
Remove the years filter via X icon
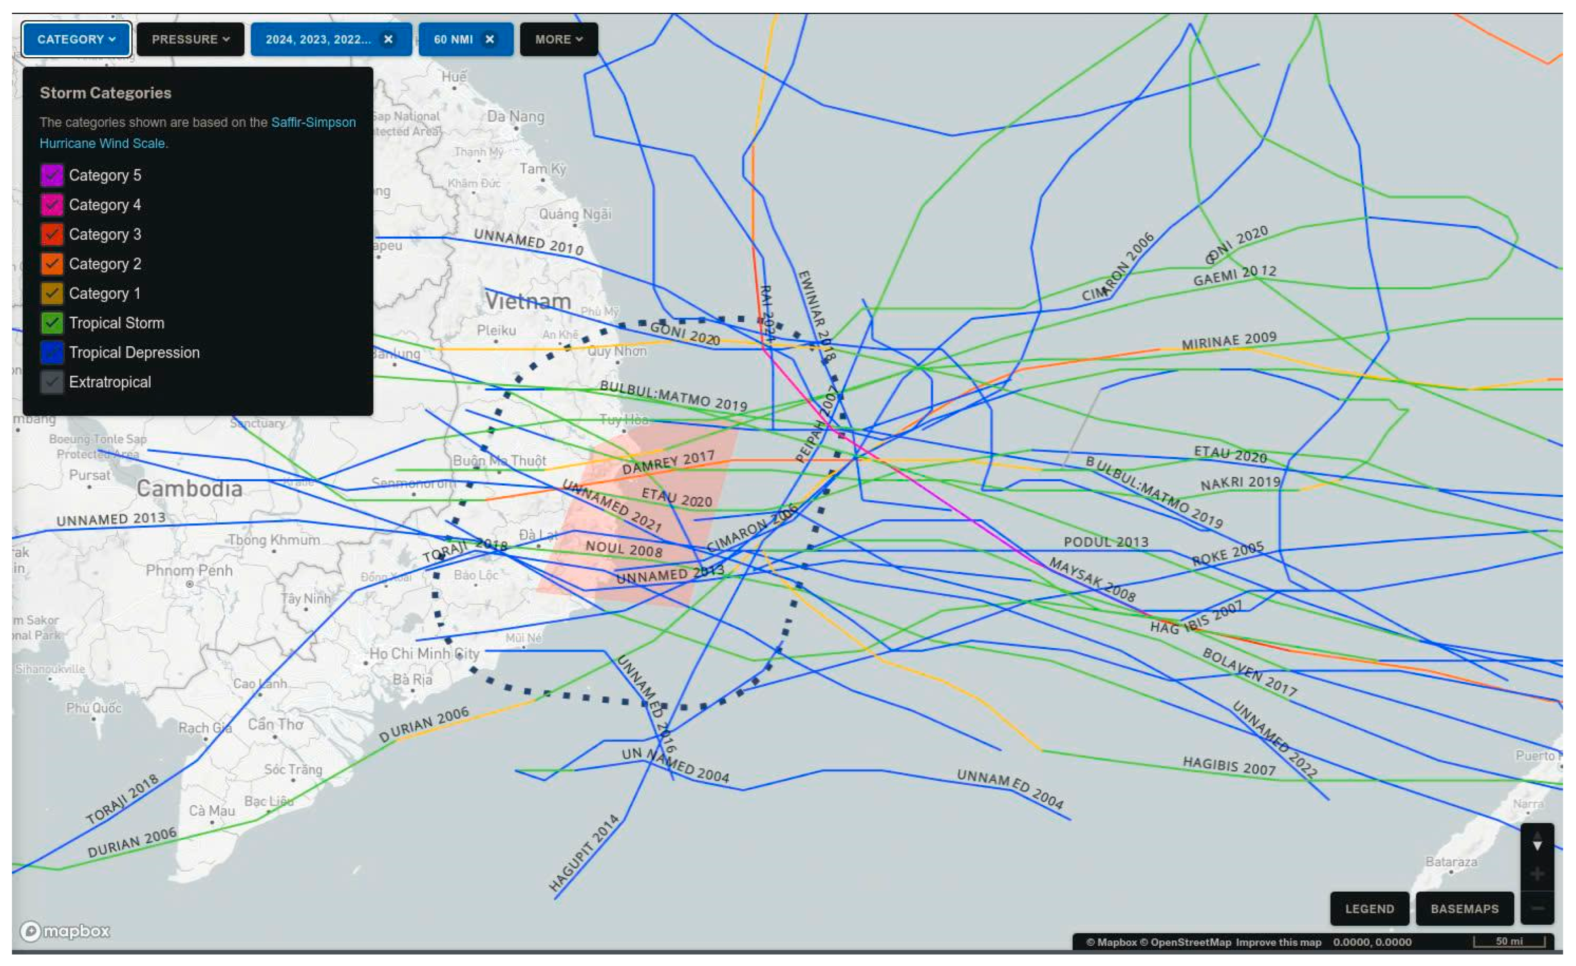[x=387, y=39]
